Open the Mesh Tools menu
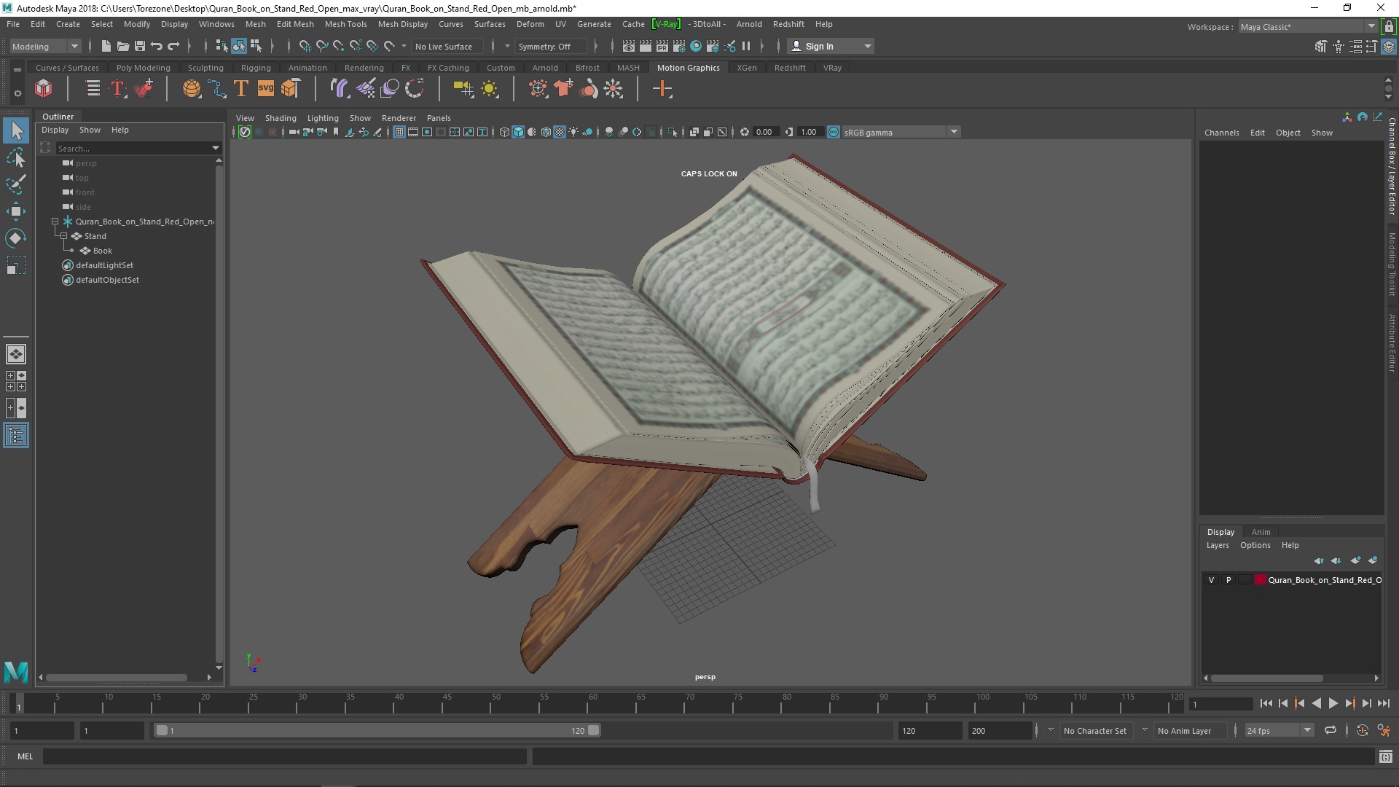The image size is (1399, 787). (345, 24)
